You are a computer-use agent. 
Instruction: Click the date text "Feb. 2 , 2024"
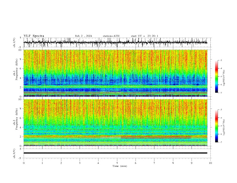click(83, 36)
